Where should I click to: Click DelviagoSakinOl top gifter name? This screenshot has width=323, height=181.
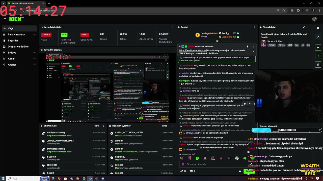[x=209, y=33]
